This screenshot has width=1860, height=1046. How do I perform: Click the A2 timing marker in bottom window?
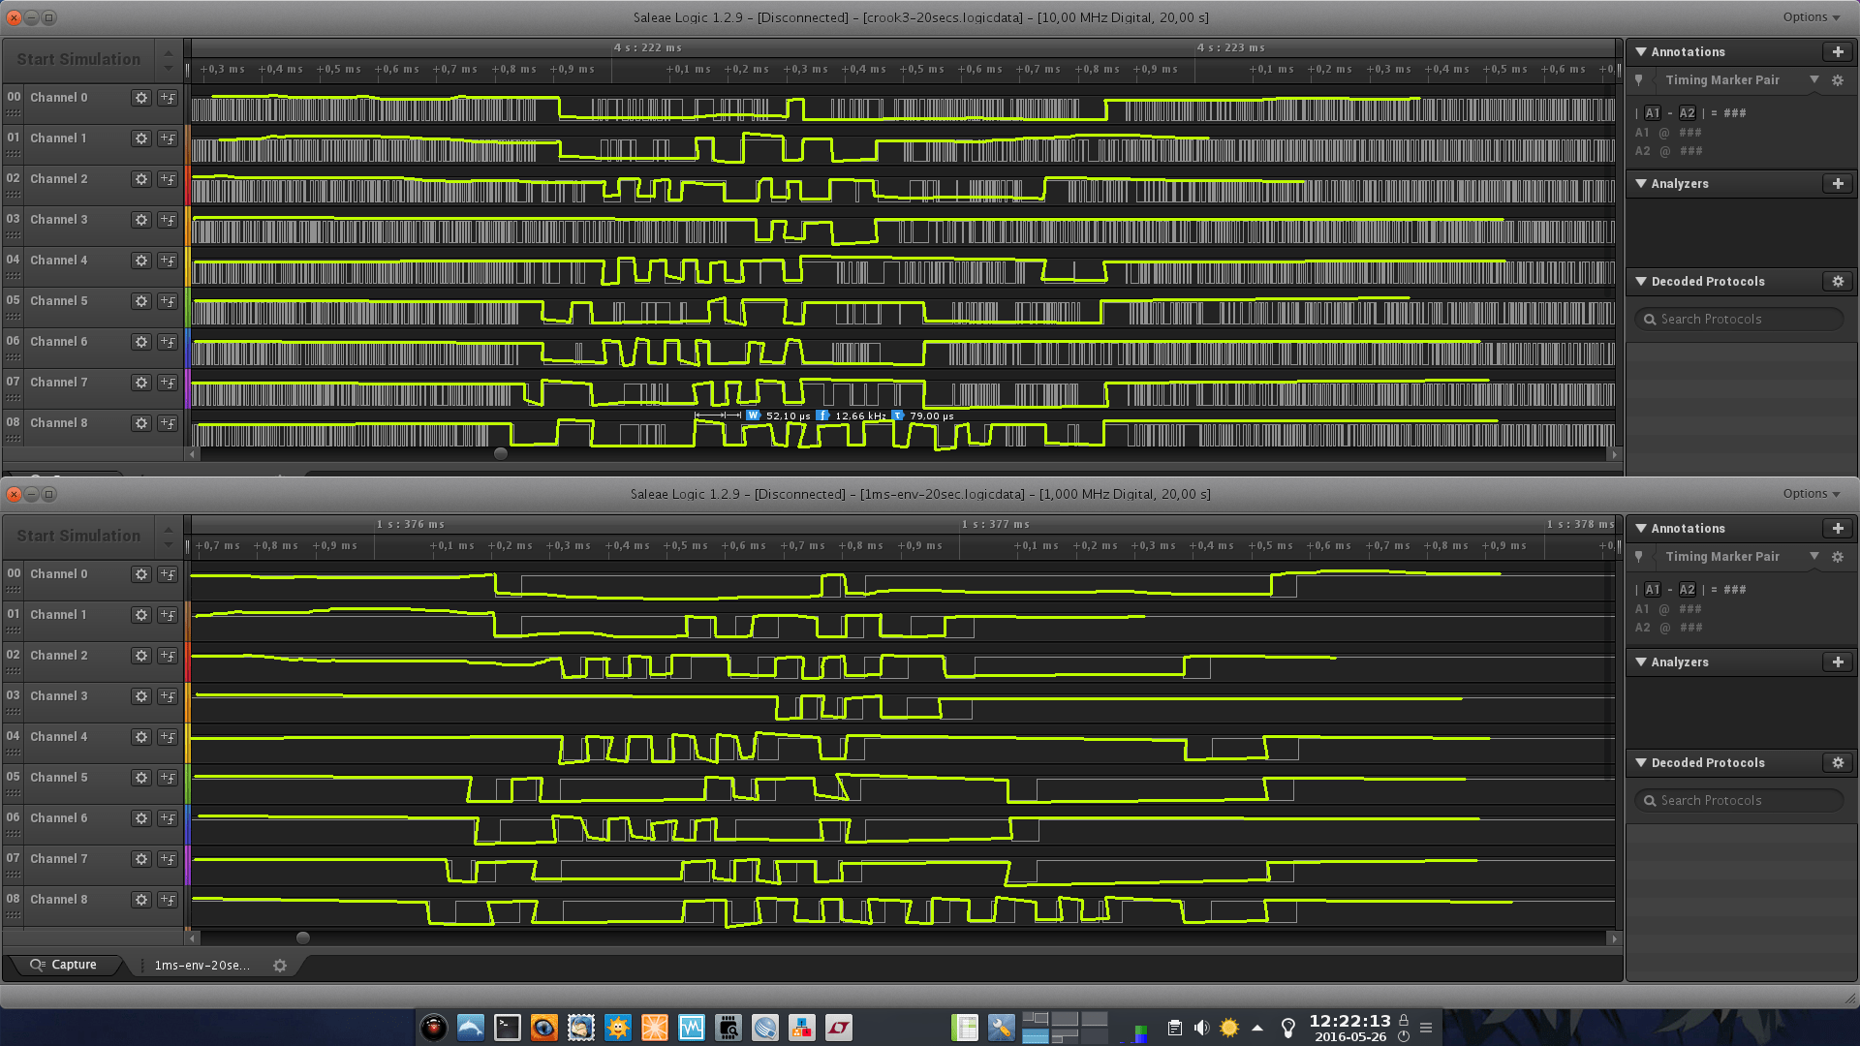(x=1687, y=590)
